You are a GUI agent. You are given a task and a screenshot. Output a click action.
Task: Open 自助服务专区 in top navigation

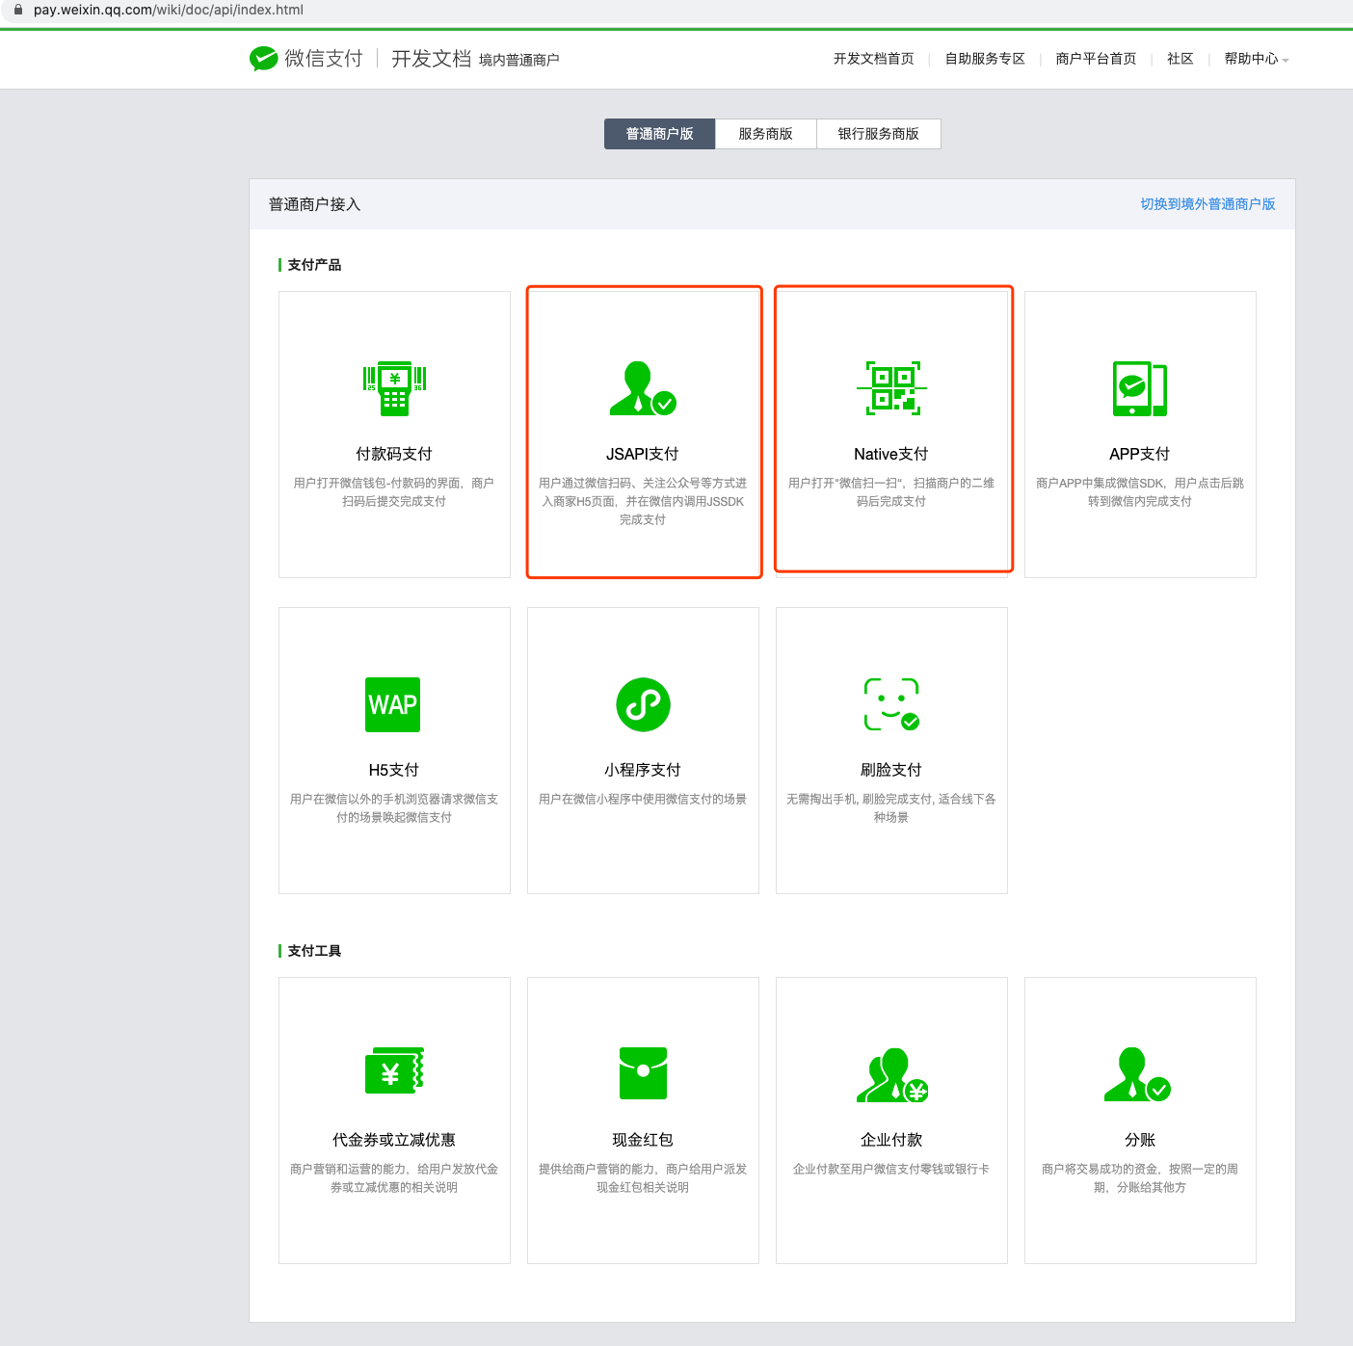985,59
